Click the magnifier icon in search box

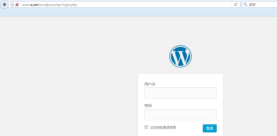point(245,4)
